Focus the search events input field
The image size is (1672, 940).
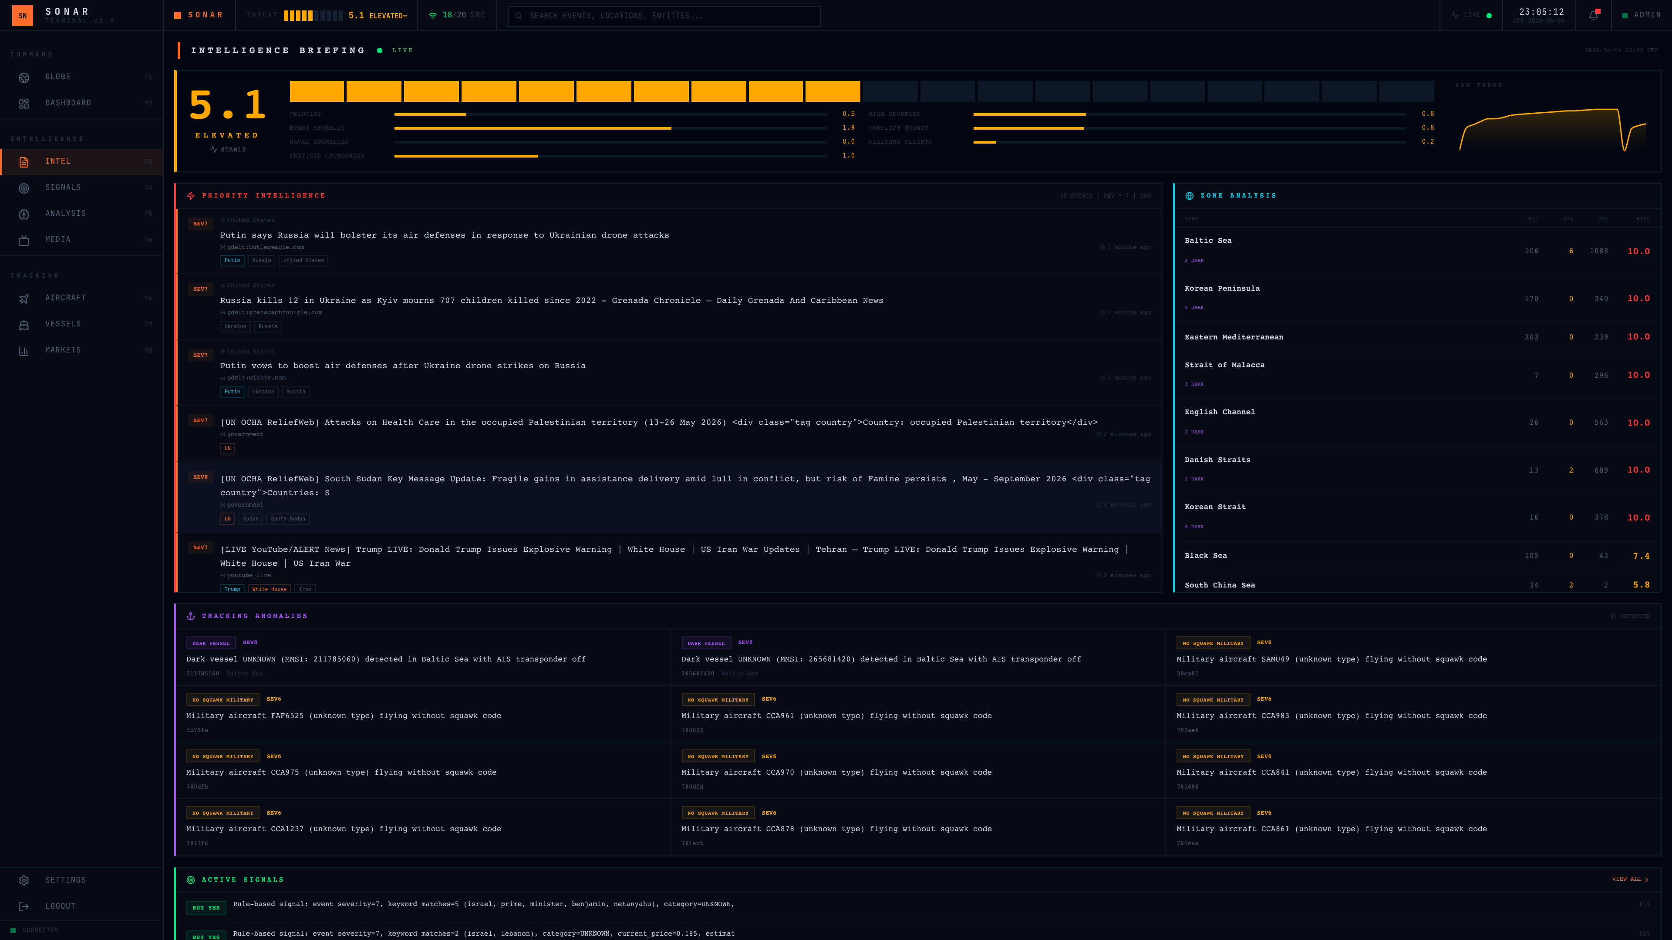(x=664, y=16)
